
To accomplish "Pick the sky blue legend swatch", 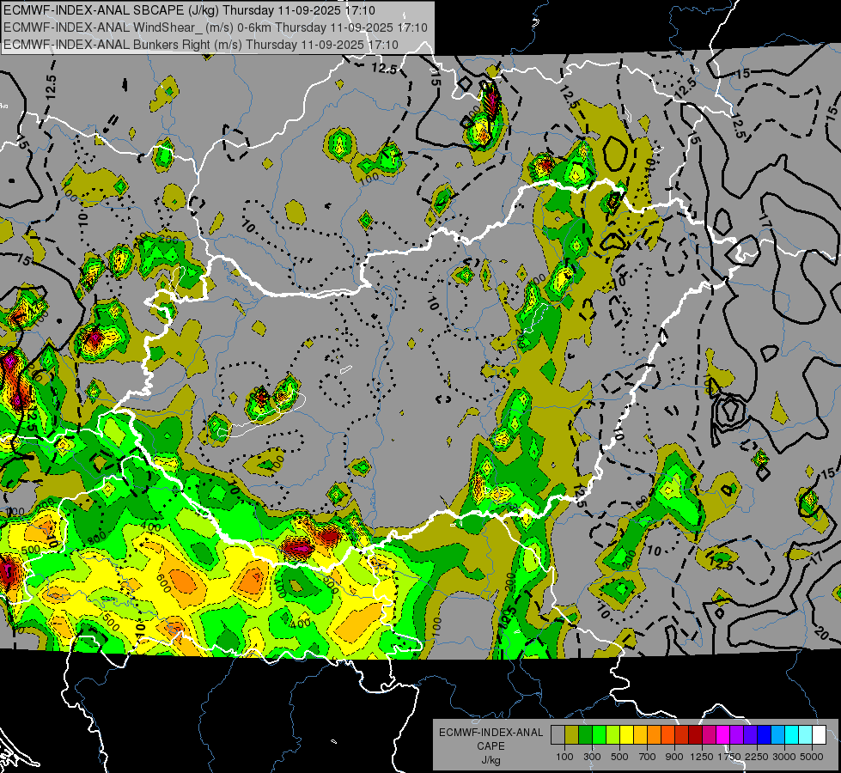I will [x=778, y=734].
